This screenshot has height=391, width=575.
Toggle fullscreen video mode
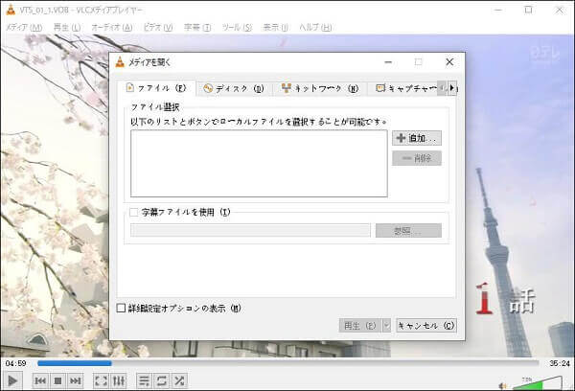pyautogui.click(x=101, y=380)
